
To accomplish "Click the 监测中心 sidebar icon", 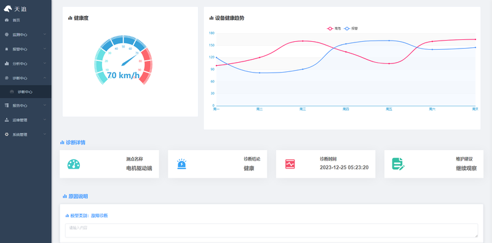I will [x=7, y=34].
